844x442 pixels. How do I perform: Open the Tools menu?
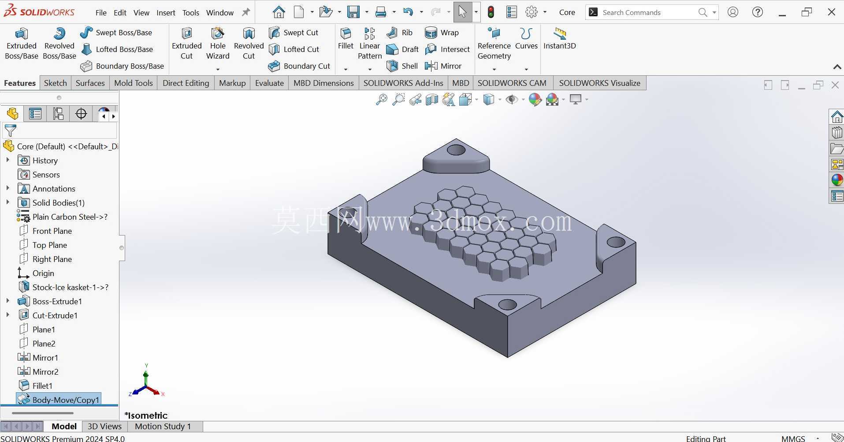coord(191,13)
